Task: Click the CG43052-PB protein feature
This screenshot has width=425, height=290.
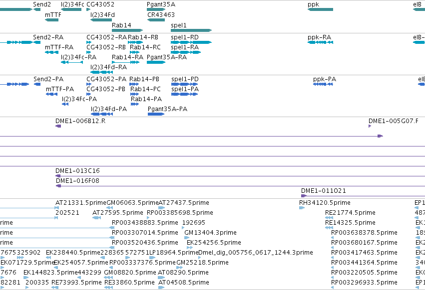Action: click(x=88, y=94)
